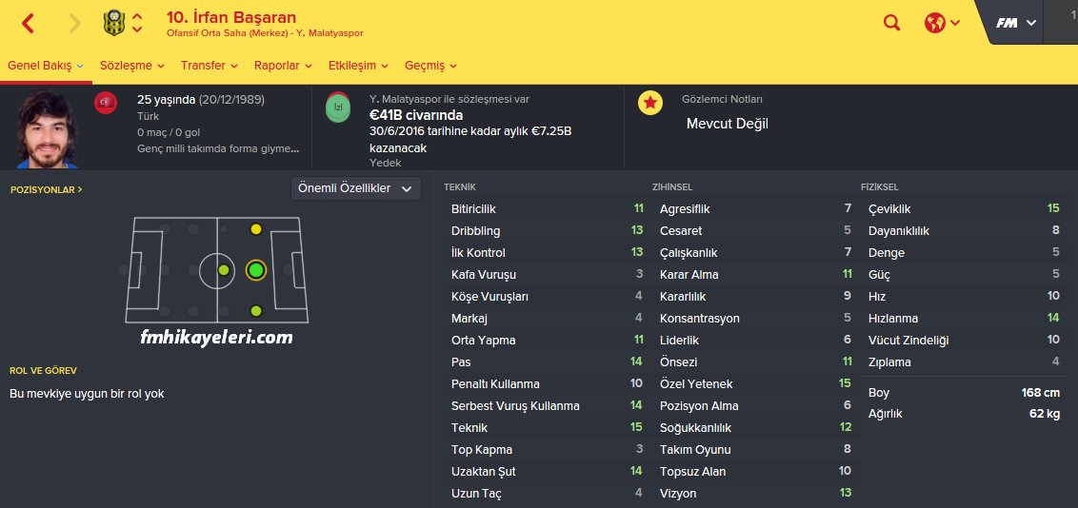
Task: Click the Turkish flag nationality icon
Action: (x=106, y=102)
